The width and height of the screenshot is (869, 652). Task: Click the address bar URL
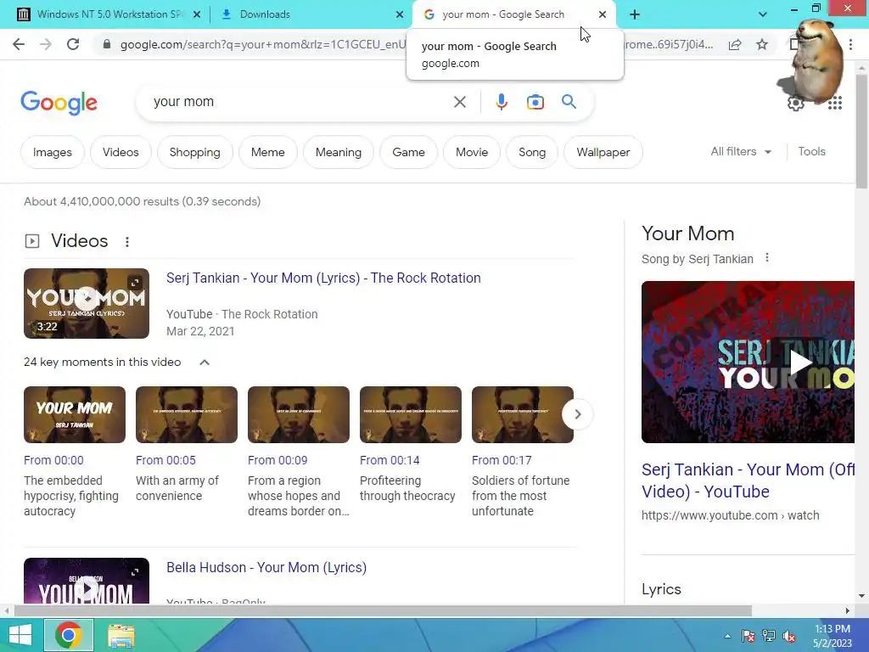click(x=263, y=44)
